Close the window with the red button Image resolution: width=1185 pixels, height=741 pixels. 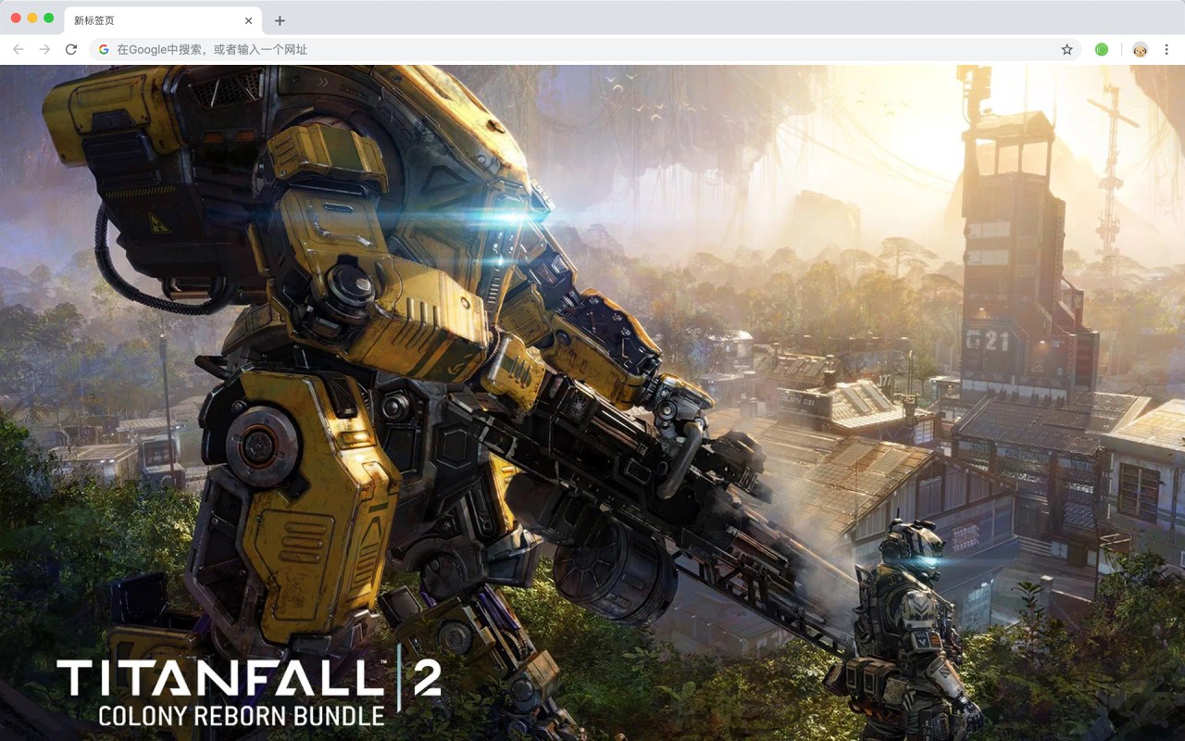pyautogui.click(x=16, y=18)
